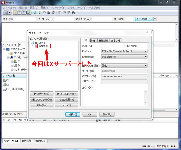Click the 新しいブックマーク(M) button

[41, 100]
